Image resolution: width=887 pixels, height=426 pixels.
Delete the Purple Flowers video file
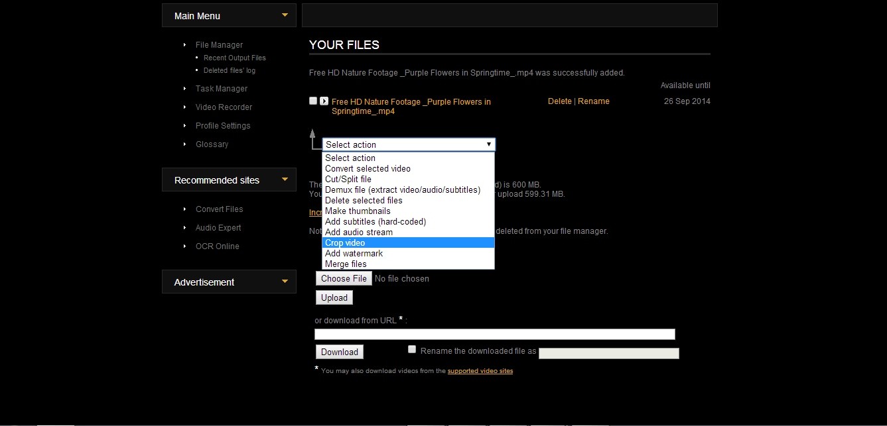(x=559, y=101)
